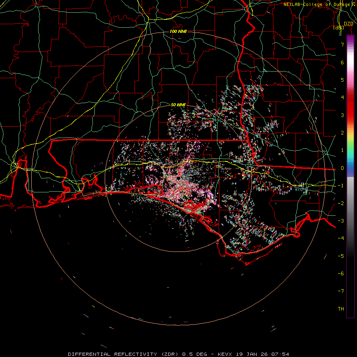Click the '-4' value on the dB scale

(x=341, y=238)
